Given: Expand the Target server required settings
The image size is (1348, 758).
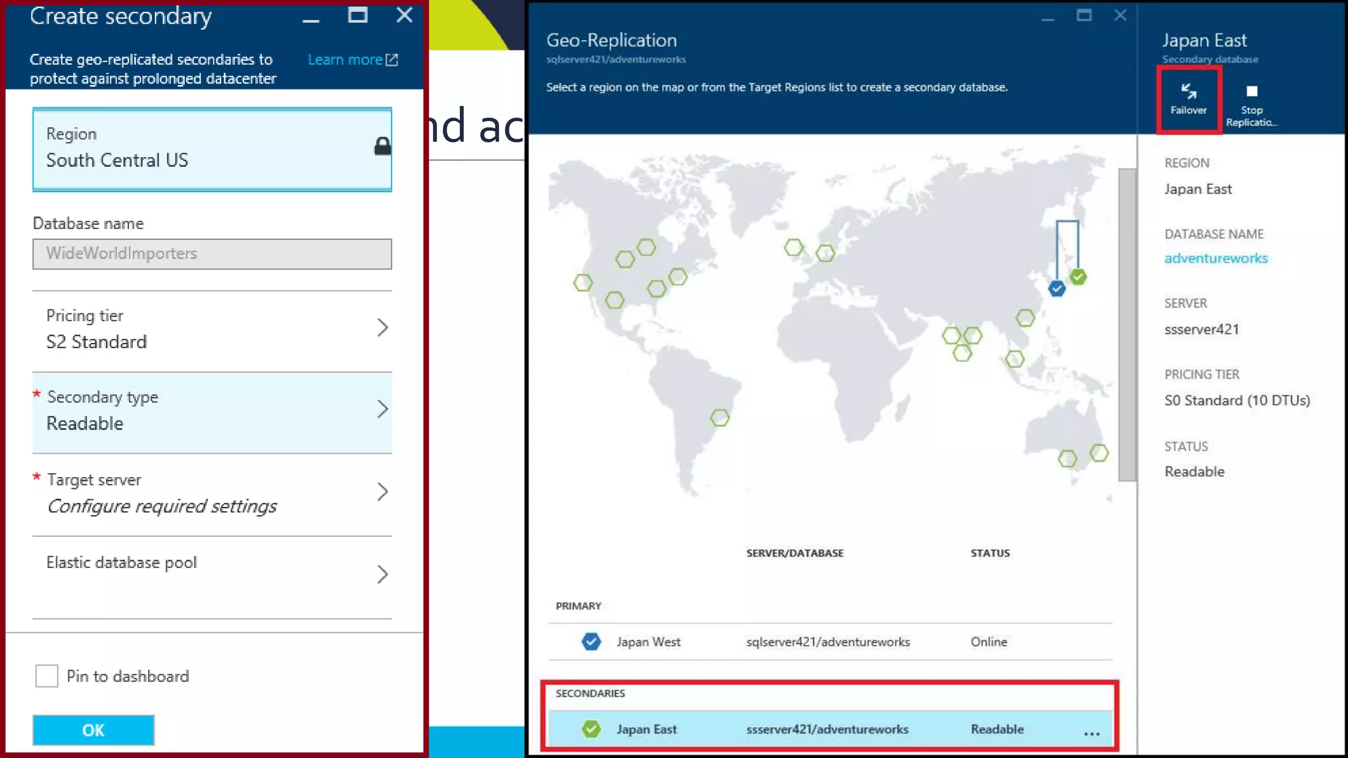Looking at the screenshot, I should point(212,494).
